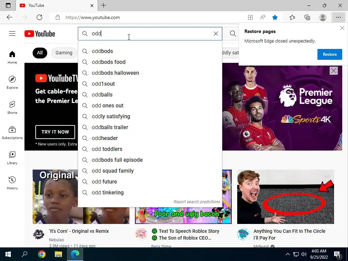Choose suggestion 'oddballs'

(x=150, y=94)
